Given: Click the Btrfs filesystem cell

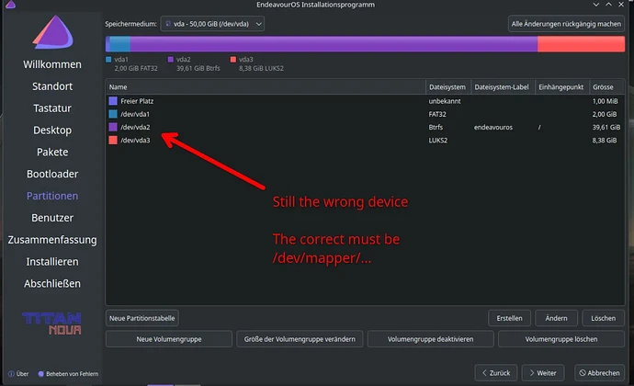Looking at the screenshot, I should [x=436, y=127].
